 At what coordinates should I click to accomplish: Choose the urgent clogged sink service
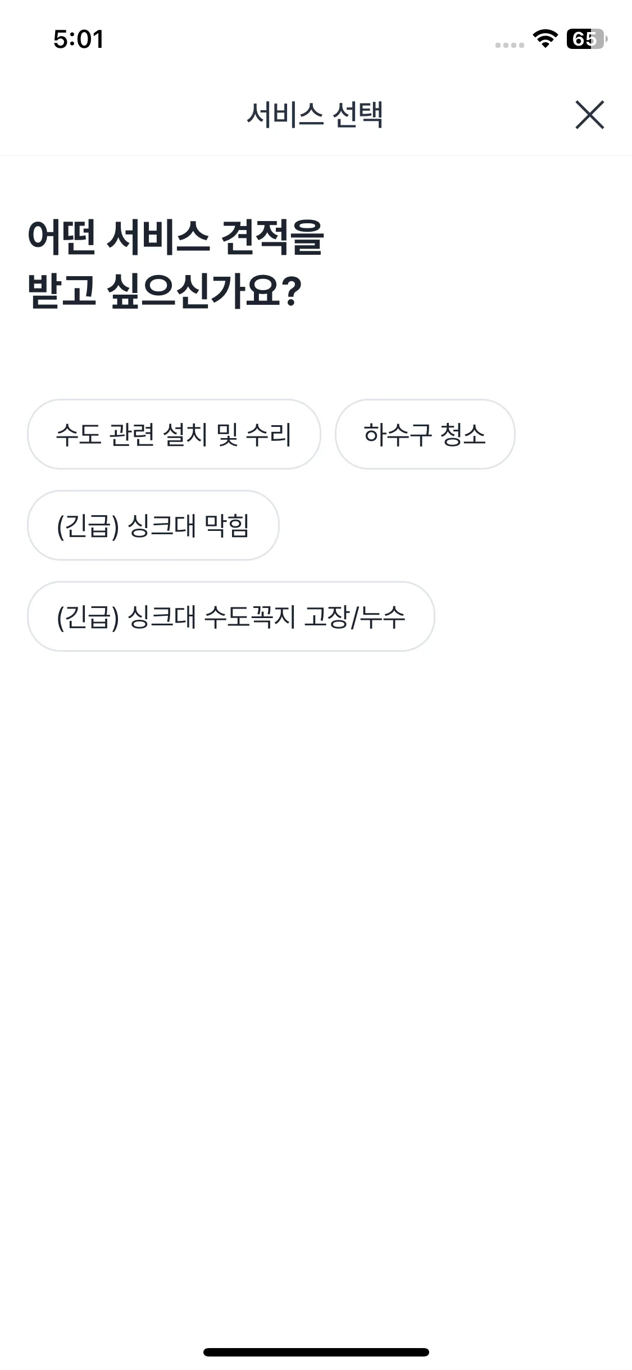point(153,525)
